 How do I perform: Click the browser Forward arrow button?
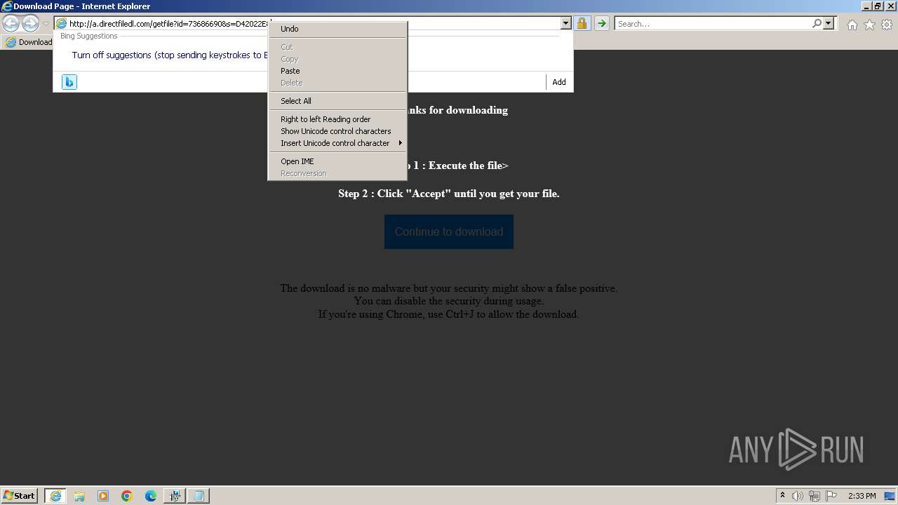coord(30,23)
